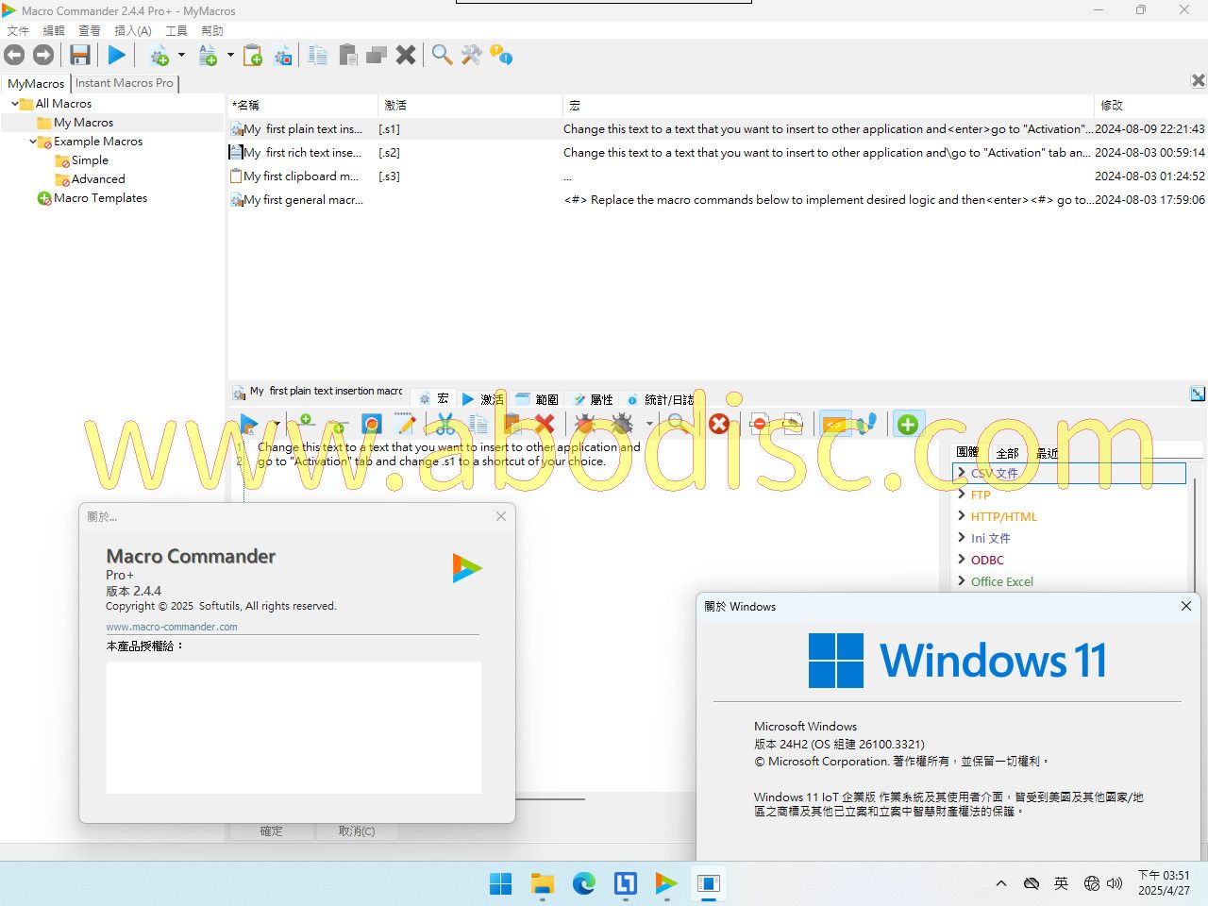Click the Back arrow in the main toolbar
Viewport: 1208px width, 906px height.
point(14,56)
